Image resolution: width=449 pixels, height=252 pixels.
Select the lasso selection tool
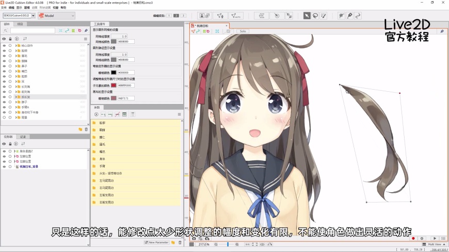[x=315, y=16]
